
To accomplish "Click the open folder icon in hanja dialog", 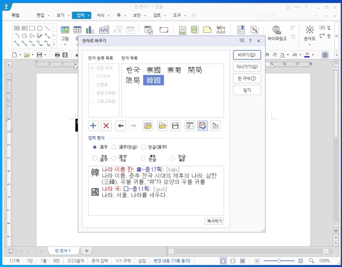I will point(162,126).
